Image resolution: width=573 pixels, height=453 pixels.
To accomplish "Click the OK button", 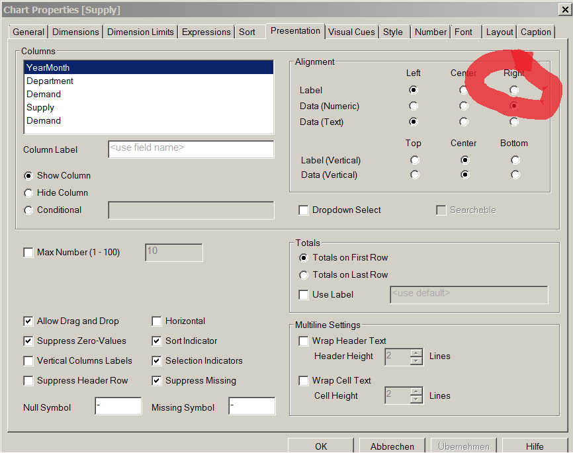I will 321,446.
